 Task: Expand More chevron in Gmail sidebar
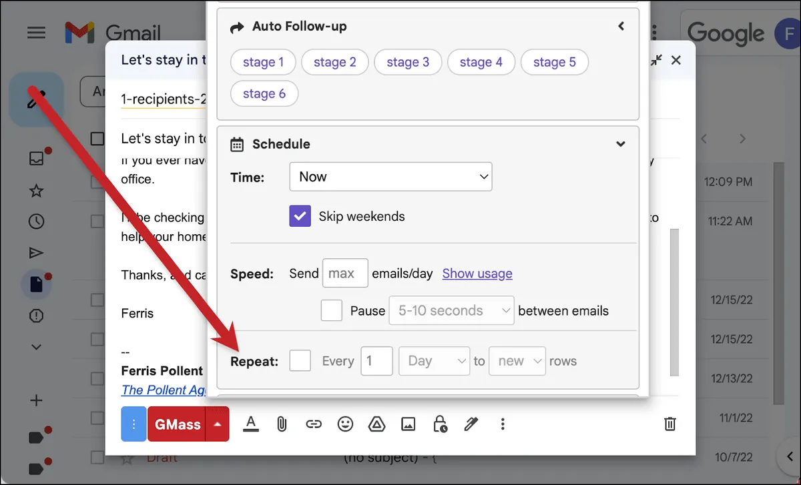[37, 347]
